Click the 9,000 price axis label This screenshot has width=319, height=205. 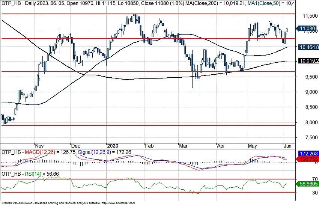pos(311,92)
